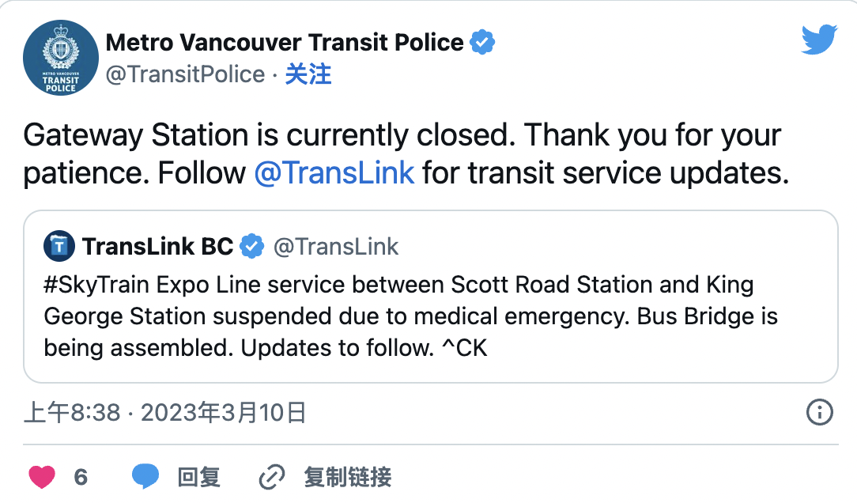Open the quoted SkyTrain Expo Line tweet text
Screen dimensions: 857x503
410,316
